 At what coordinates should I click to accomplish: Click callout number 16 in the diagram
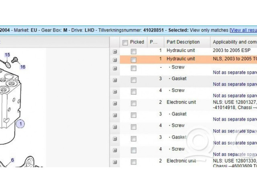[22, 67]
